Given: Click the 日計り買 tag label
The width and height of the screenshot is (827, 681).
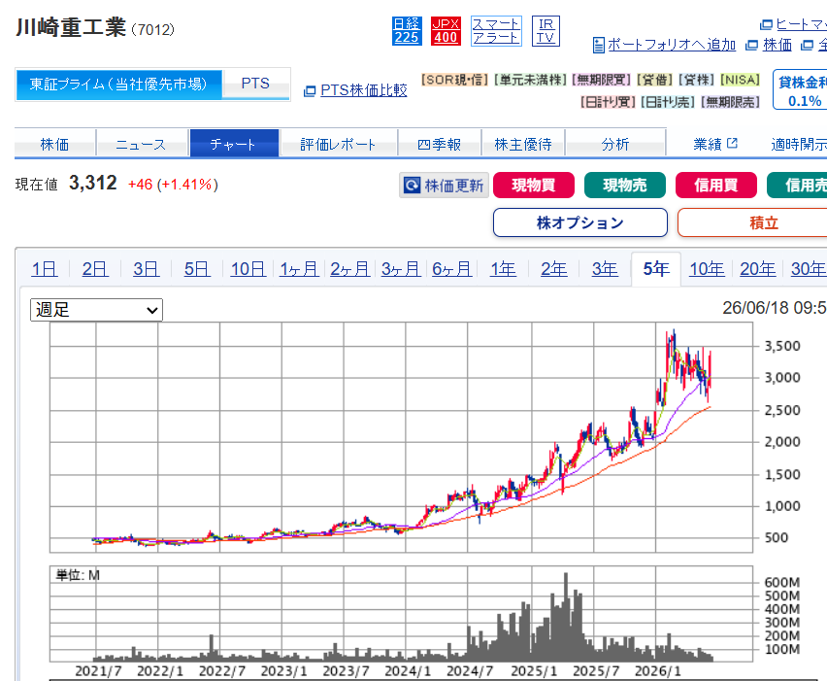Looking at the screenshot, I should click(x=609, y=102).
